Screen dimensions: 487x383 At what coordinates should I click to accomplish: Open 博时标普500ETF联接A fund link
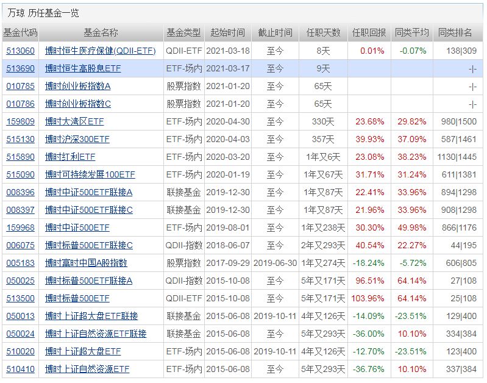click(89, 281)
